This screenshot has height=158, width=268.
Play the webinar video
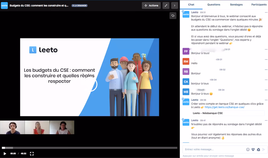coord(5,154)
